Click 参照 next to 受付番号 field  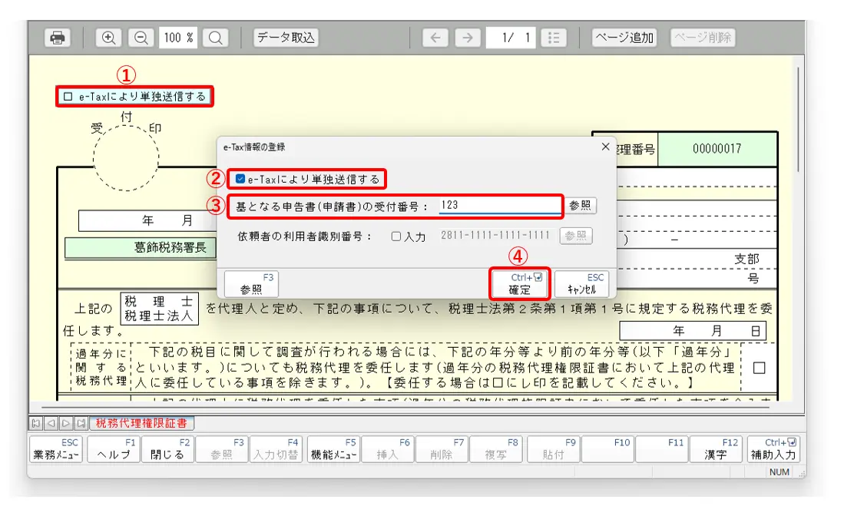[x=581, y=206]
